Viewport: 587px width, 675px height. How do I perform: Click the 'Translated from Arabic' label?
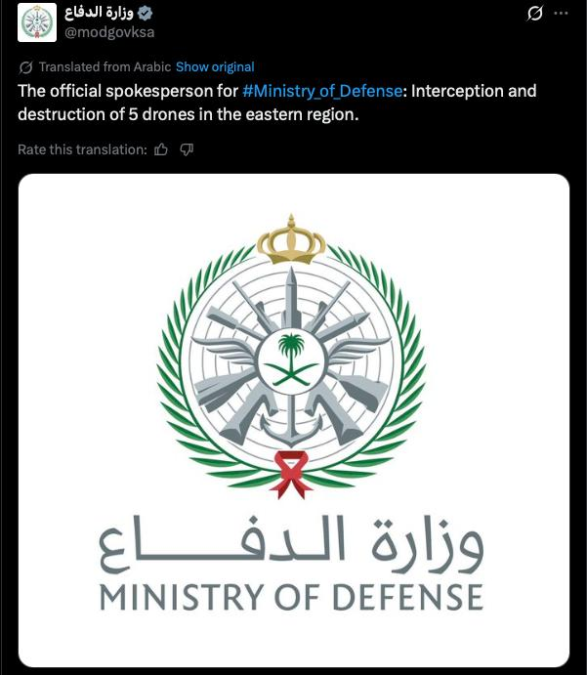click(x=105, y=67)
